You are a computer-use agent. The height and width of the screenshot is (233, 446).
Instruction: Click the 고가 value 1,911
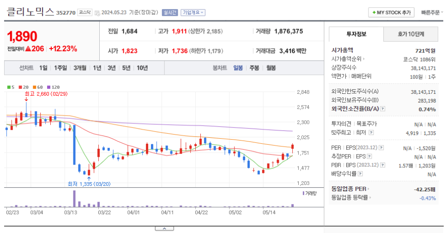tap(179, 31)
